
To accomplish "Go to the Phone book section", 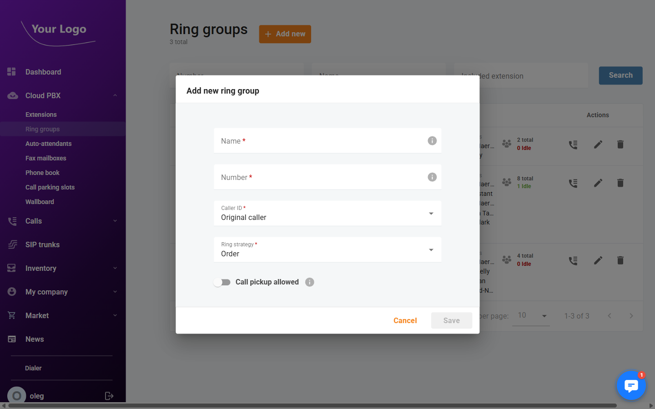I will 42,172.
